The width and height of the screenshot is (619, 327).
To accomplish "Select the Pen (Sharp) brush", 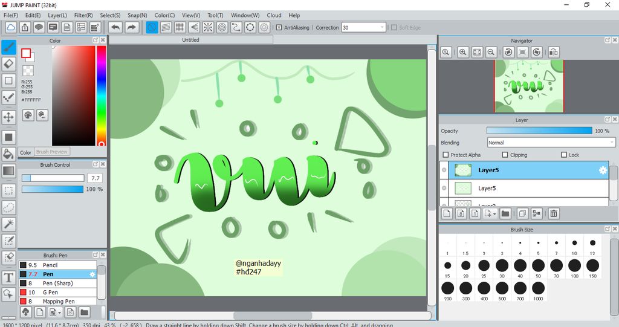I will coord(58,283).
